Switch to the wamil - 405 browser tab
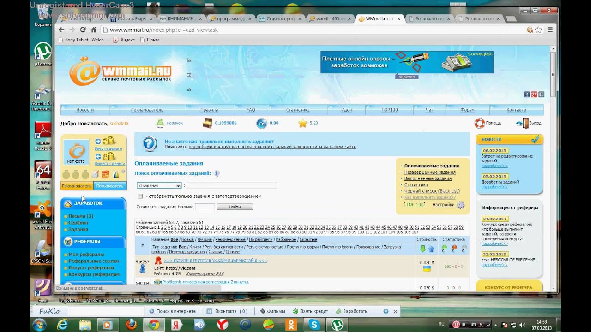This screenshot has height=332, width=591. pyautogui.click(x=329, y=19)
